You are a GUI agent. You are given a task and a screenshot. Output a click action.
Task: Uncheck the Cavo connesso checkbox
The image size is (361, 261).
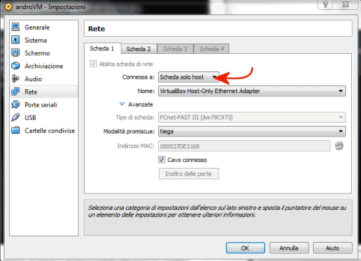[x=161, y=159]
